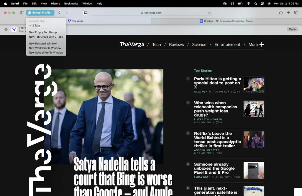Click Top Stories heading

click(x=203, y=71)
